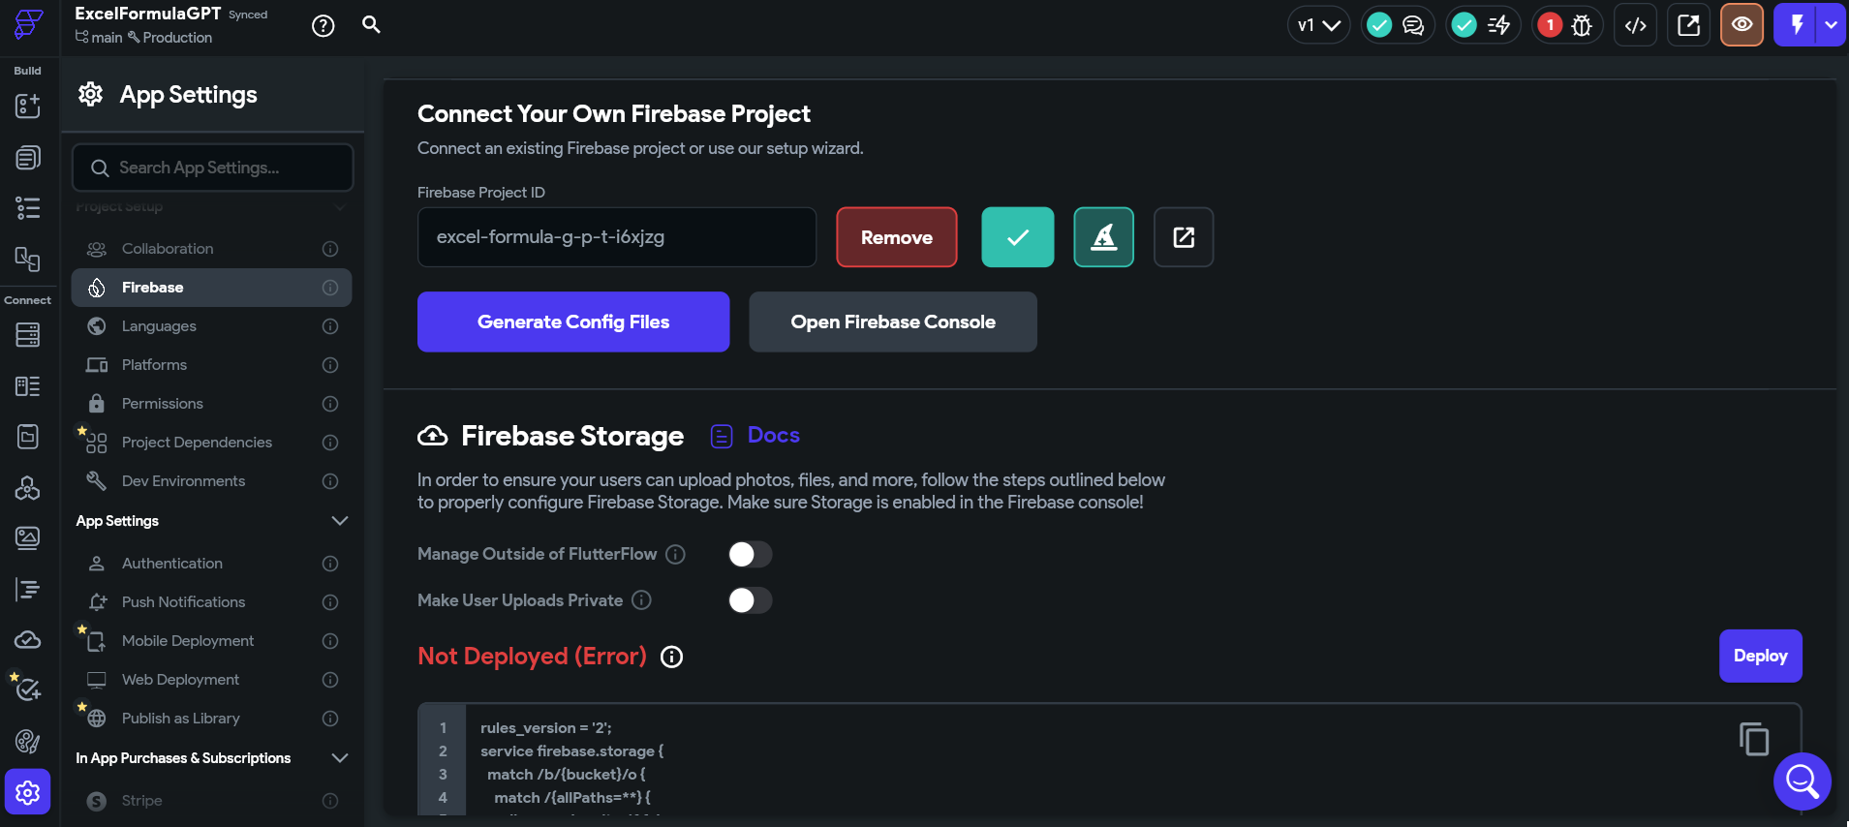Click the FlutterFlow logo
This screenshot has width=1849, height=827.
[28, 24]
